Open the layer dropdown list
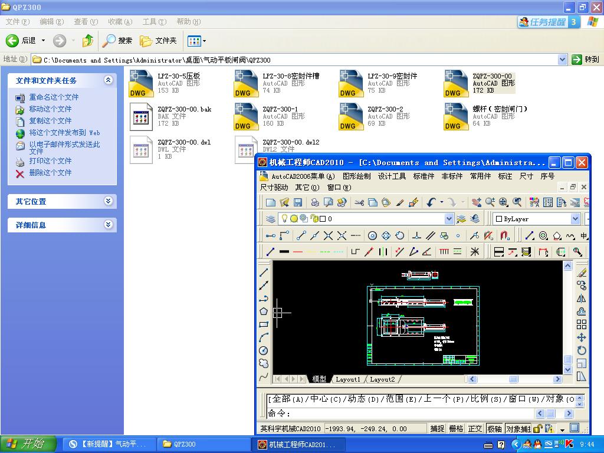This screenshot has height=453, width=604. [x=449, y=219]
